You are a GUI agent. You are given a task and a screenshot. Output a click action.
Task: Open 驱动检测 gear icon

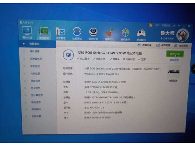coord(93,32)
